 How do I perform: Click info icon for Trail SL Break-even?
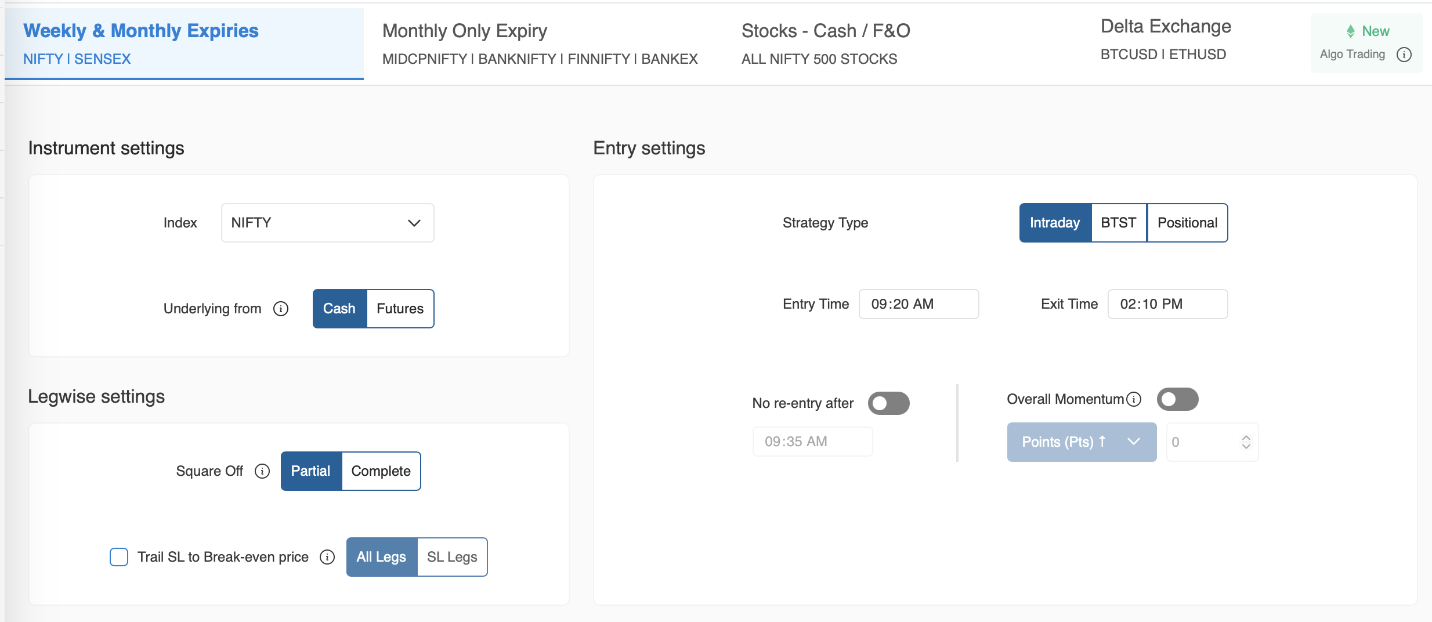327,557
